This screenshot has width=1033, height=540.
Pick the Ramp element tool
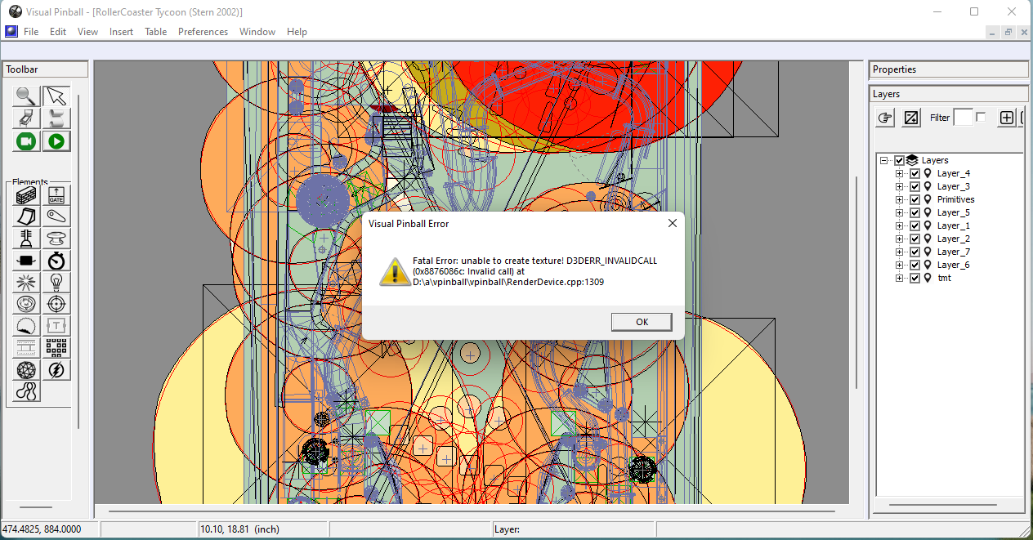26,216
